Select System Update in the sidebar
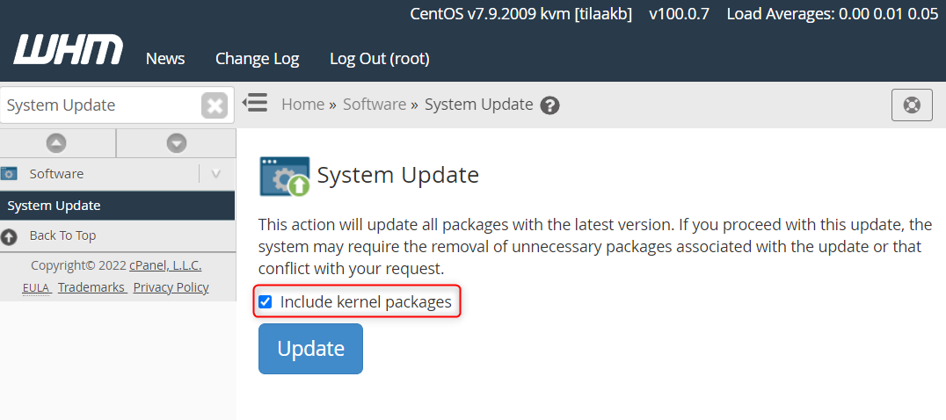This screenshot has height=420, width=946. pos(118,206)
